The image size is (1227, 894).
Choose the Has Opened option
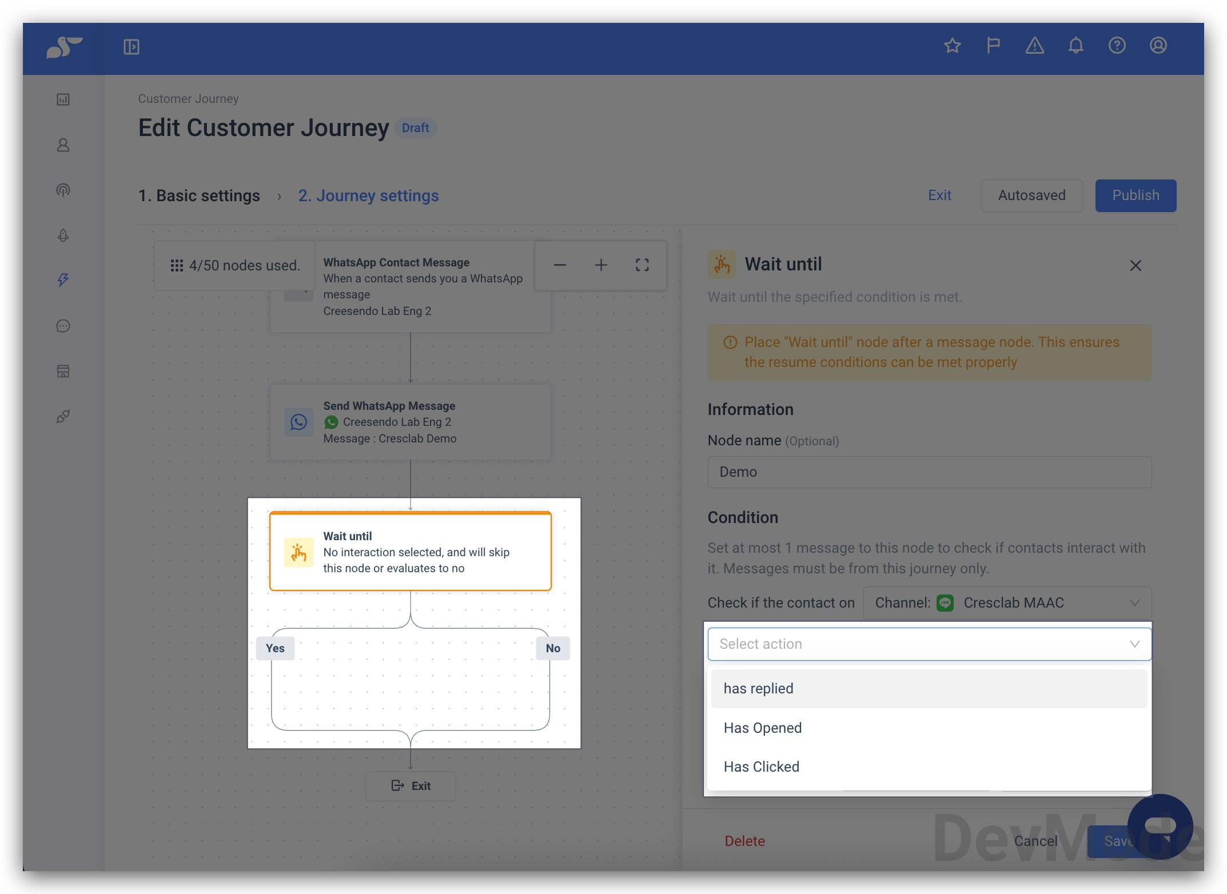coord(930,728)
